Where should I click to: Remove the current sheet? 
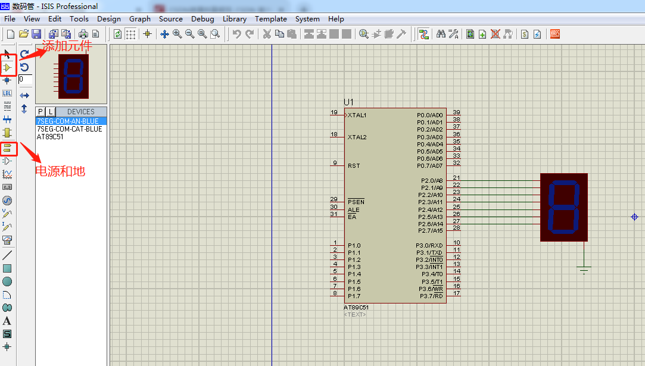496,34
